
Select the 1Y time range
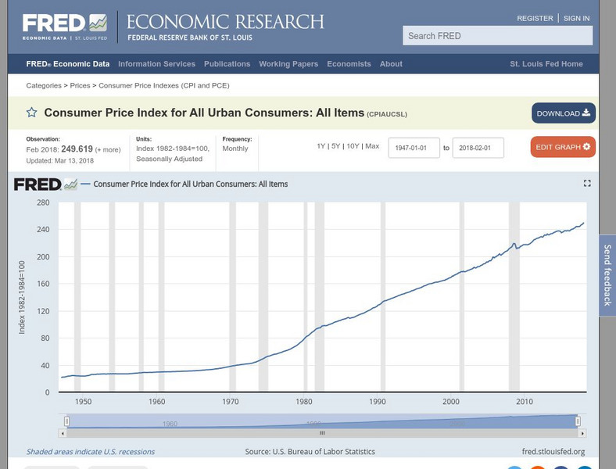tap(321, 146)
